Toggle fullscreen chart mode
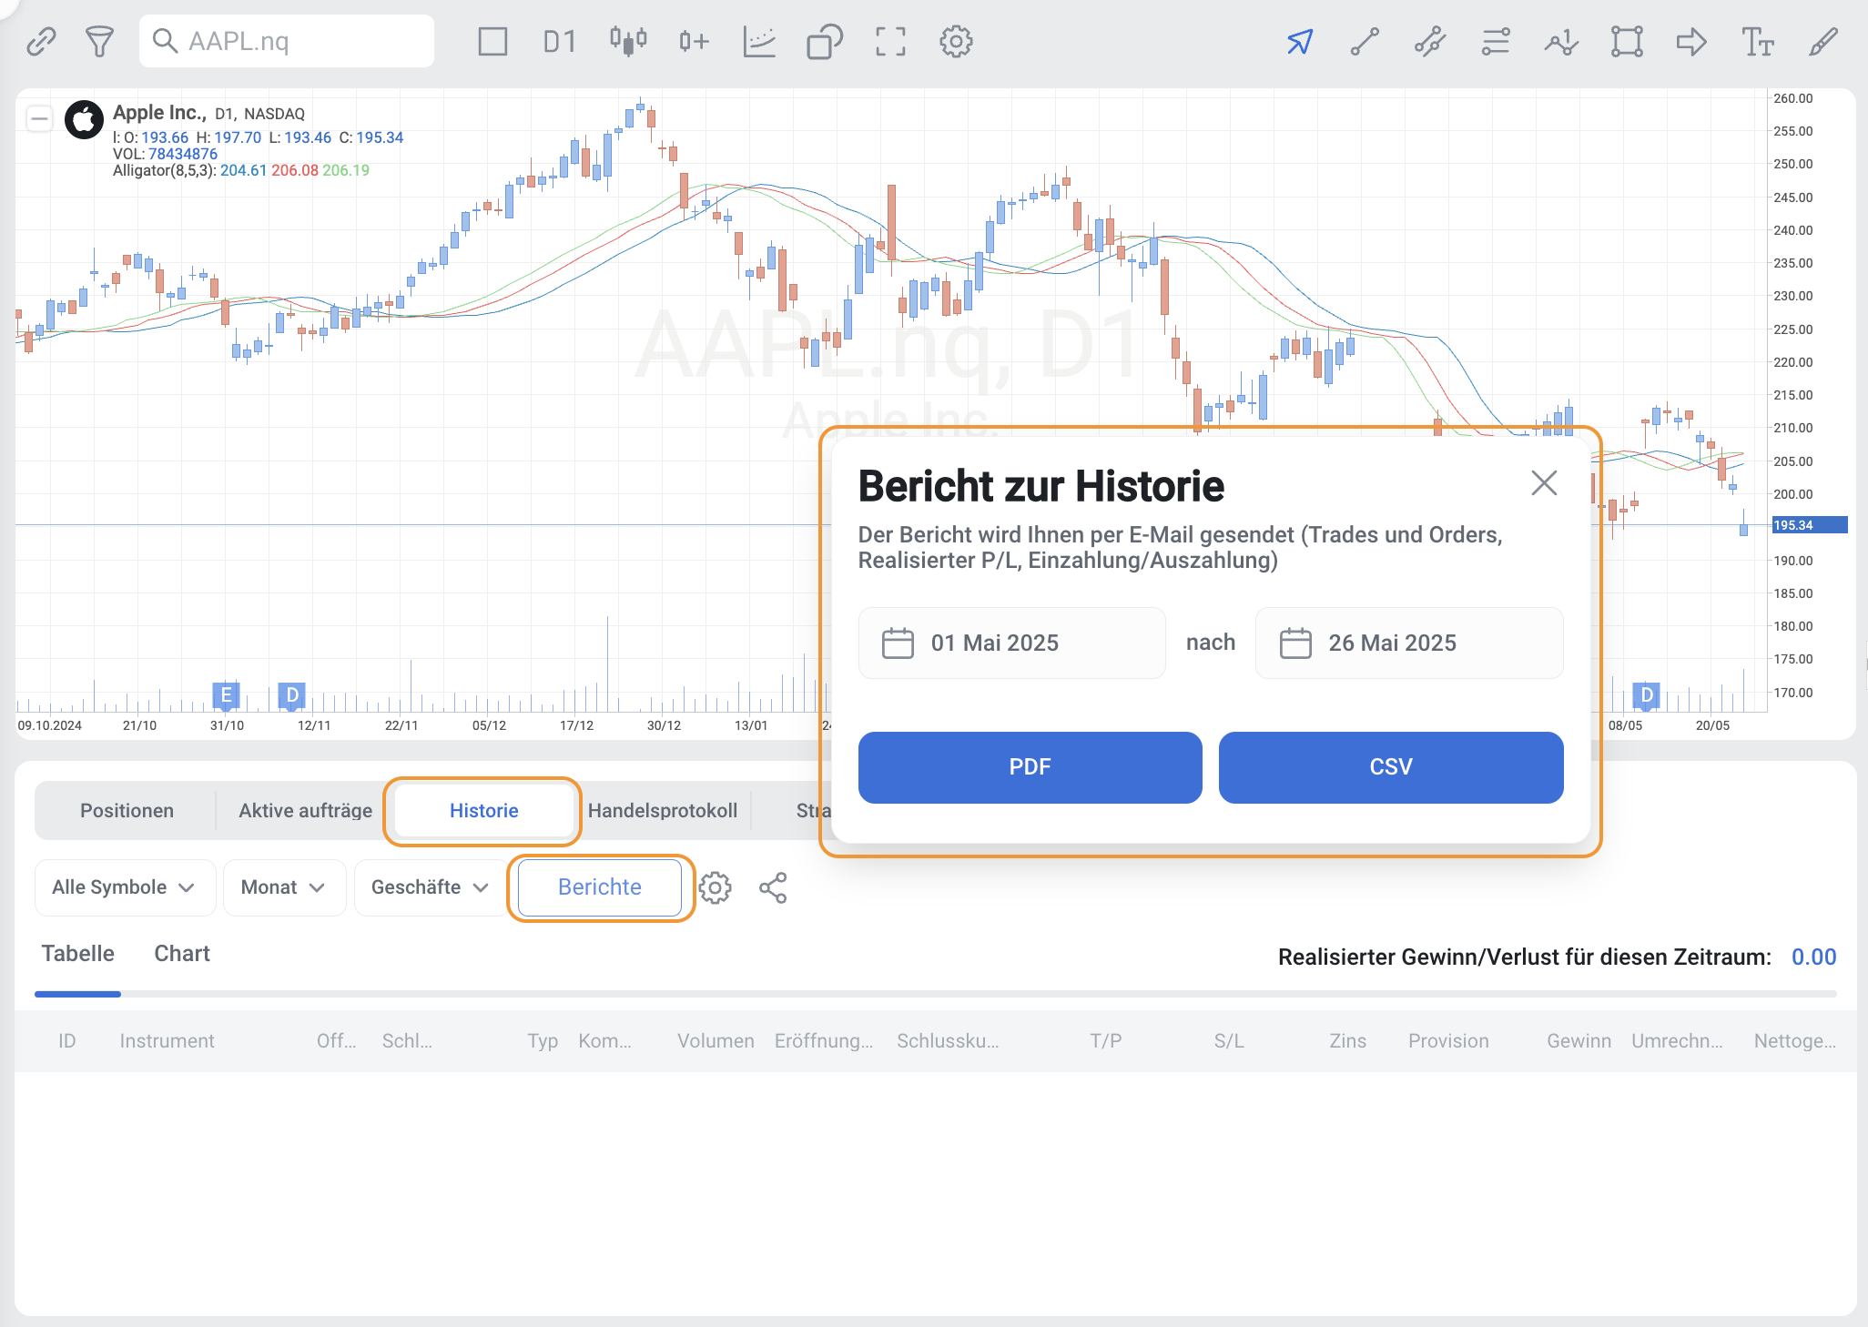This screenshot has width=1868, height=1327. tap(890, 42)
